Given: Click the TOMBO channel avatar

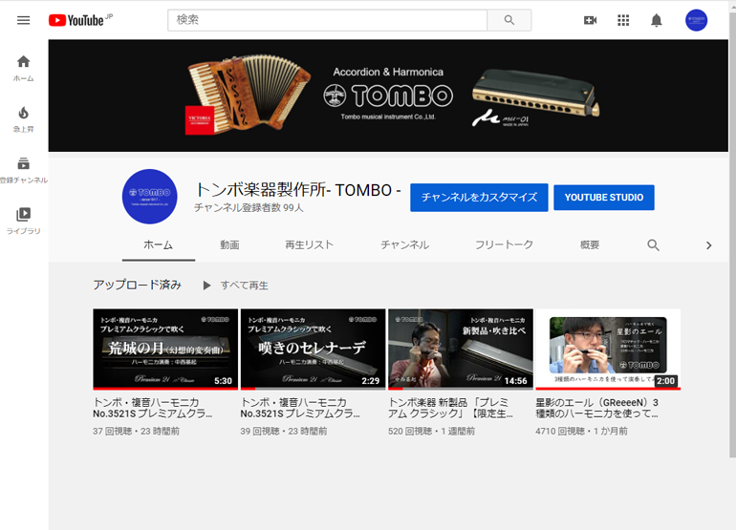Looking at the screenshot, I should pos(150,197).
